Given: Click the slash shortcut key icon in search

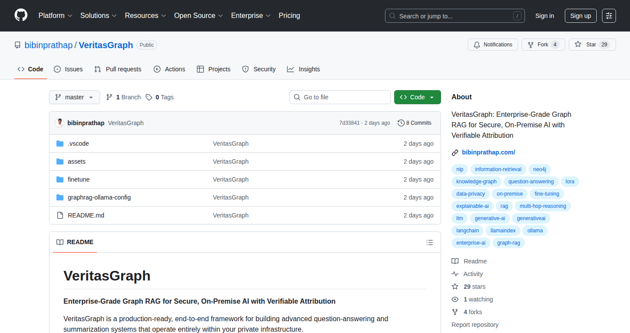Looking at the screenshot, I should coord(517,16).
